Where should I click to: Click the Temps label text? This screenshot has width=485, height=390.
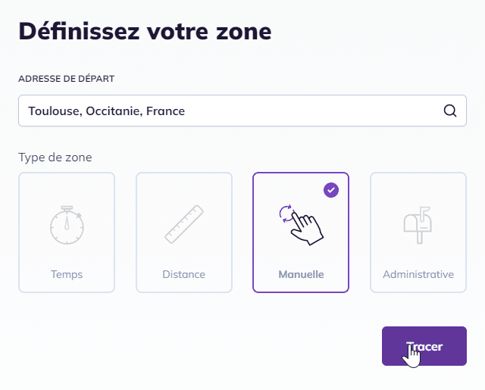(67, 274)
